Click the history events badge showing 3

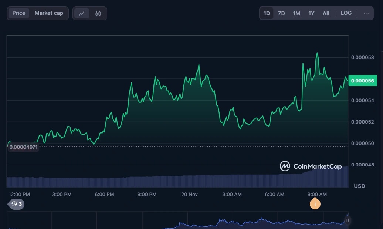click(16, 204)
